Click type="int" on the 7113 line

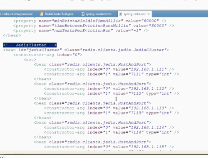[159, 113]
